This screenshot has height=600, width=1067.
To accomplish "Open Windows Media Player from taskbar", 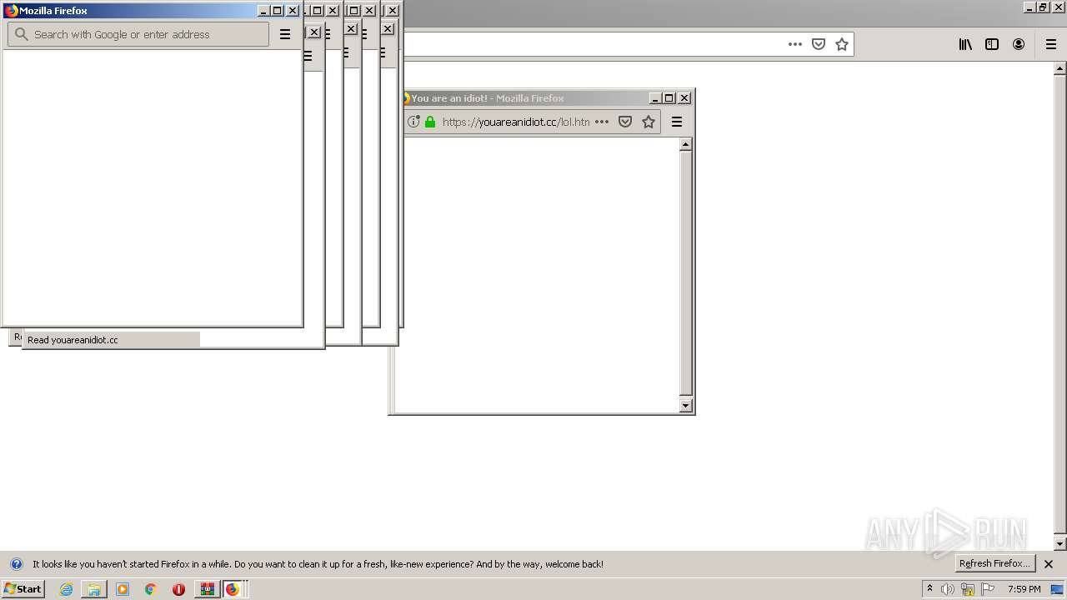I will [x=123, y=589].
